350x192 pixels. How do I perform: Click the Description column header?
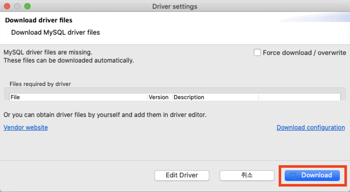coord(215,97)
